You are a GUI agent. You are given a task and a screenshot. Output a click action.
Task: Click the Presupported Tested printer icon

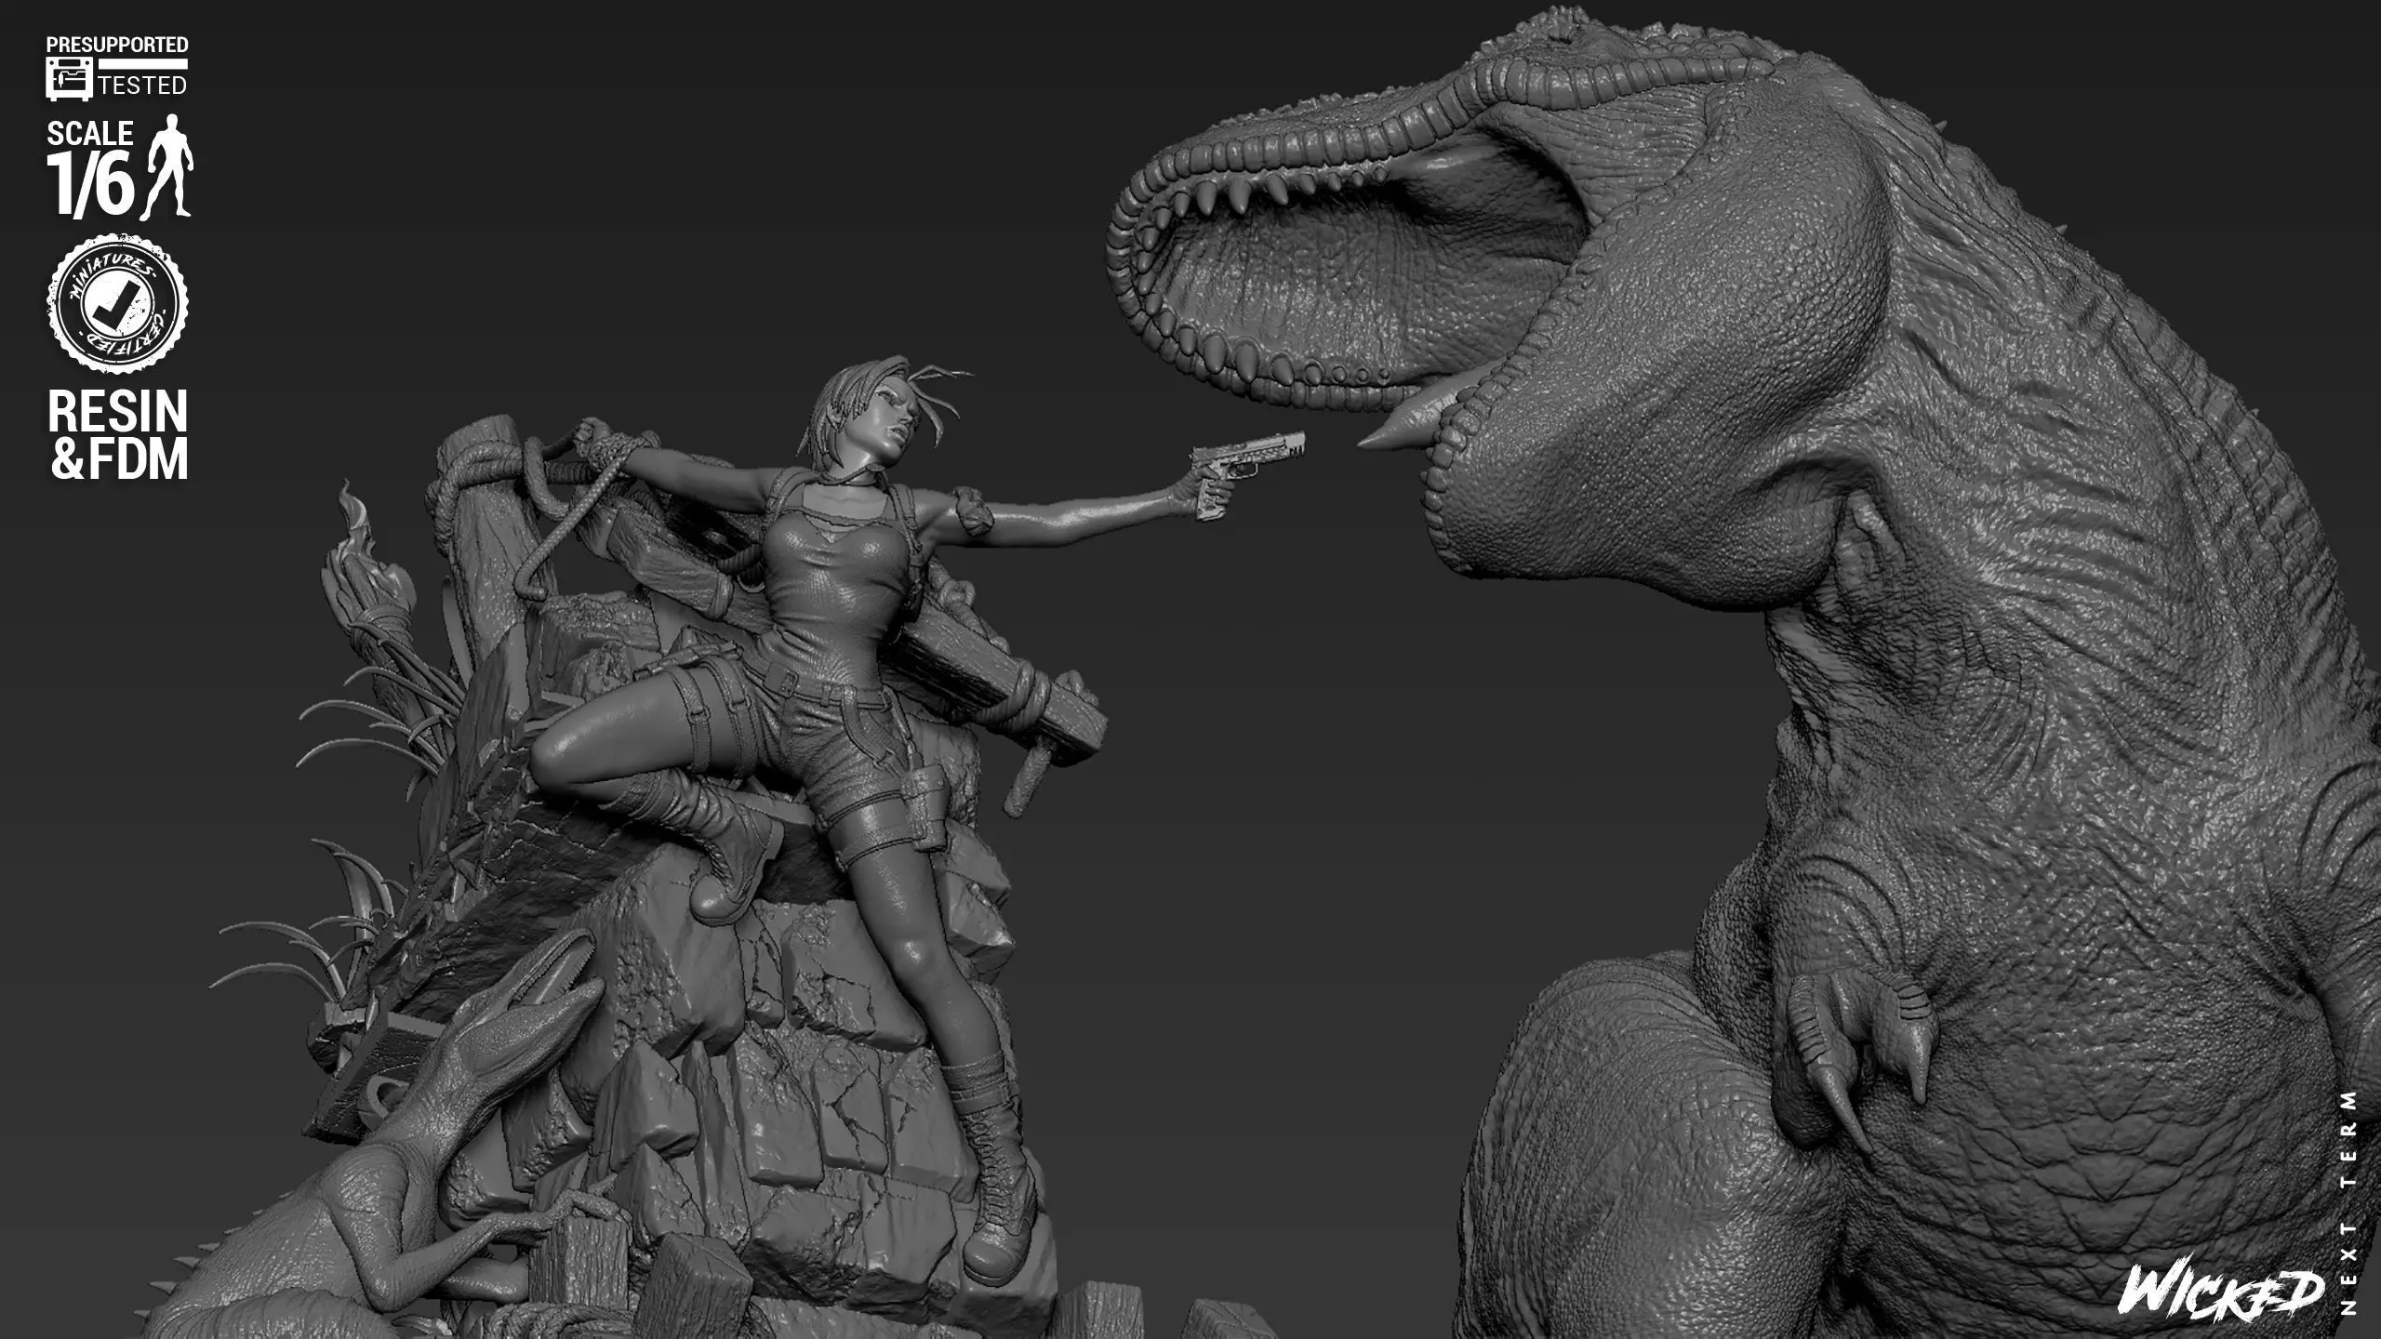coord(70,78)
